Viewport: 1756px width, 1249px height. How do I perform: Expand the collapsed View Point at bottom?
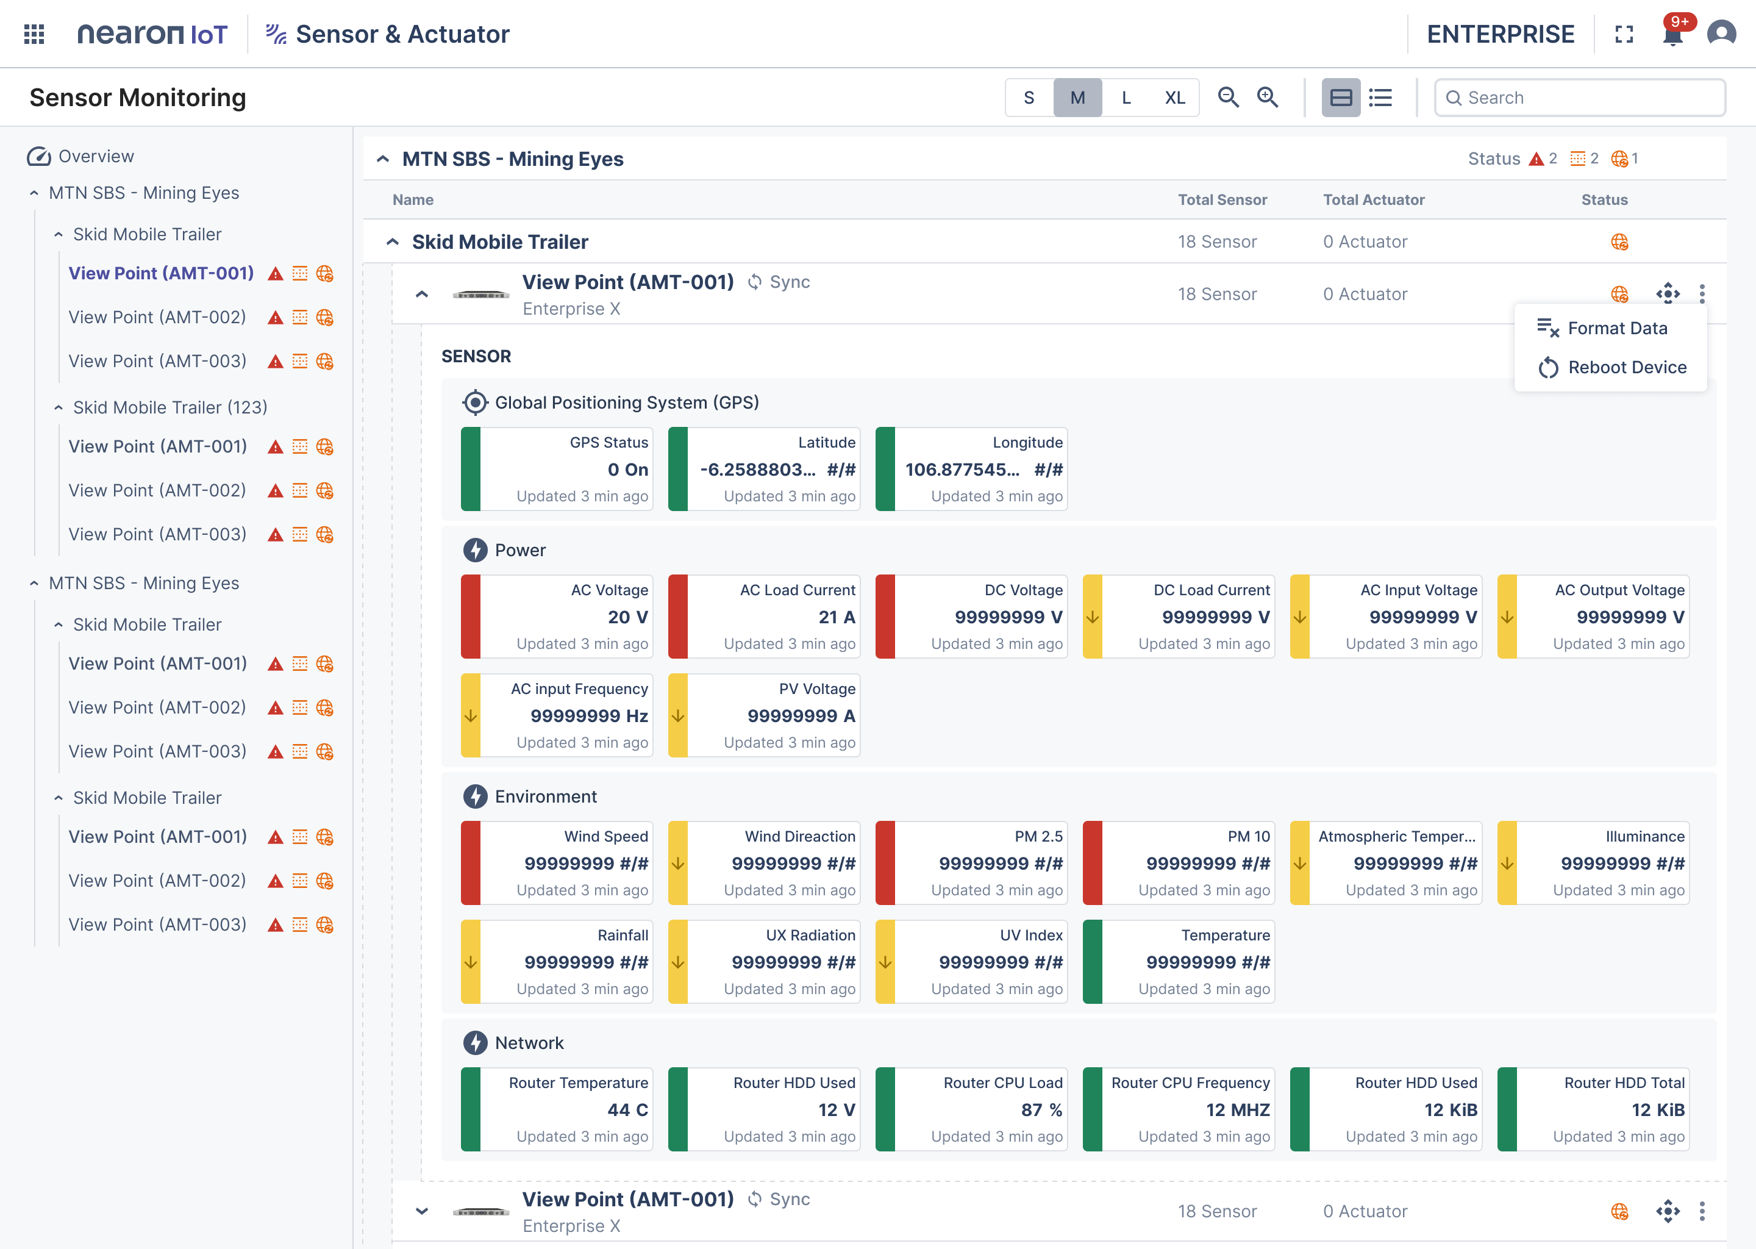[421, 1211]
